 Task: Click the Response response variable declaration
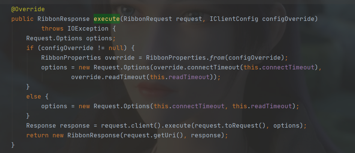tap(56, 126)
